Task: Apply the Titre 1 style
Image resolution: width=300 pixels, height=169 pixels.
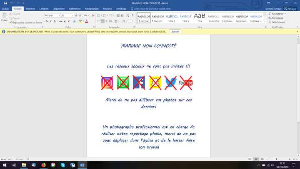Action: (x=172, y=18)
